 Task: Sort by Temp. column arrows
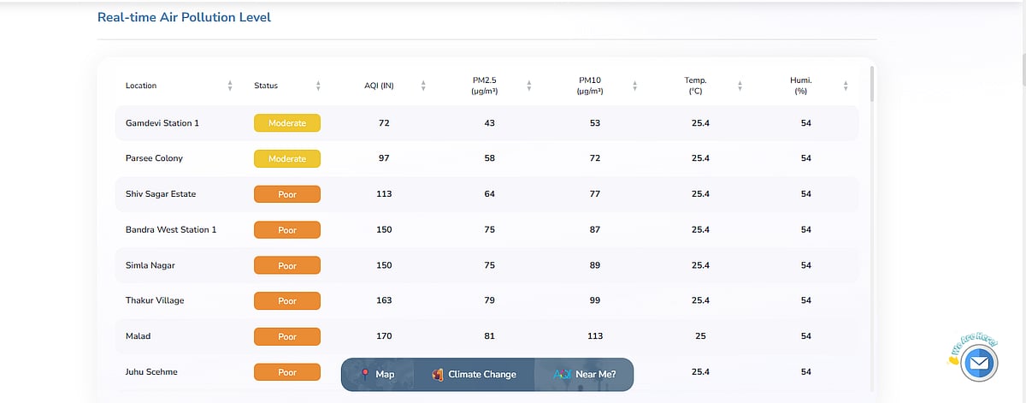740,86
